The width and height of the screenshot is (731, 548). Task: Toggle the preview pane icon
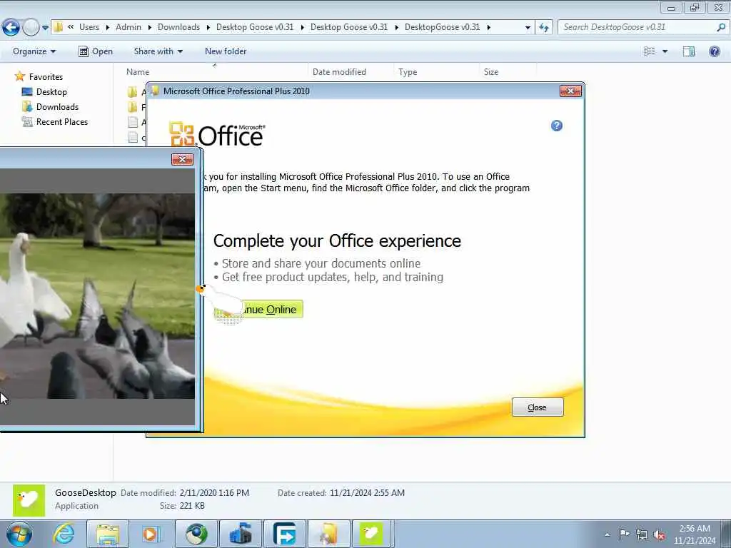pos(689,51)
